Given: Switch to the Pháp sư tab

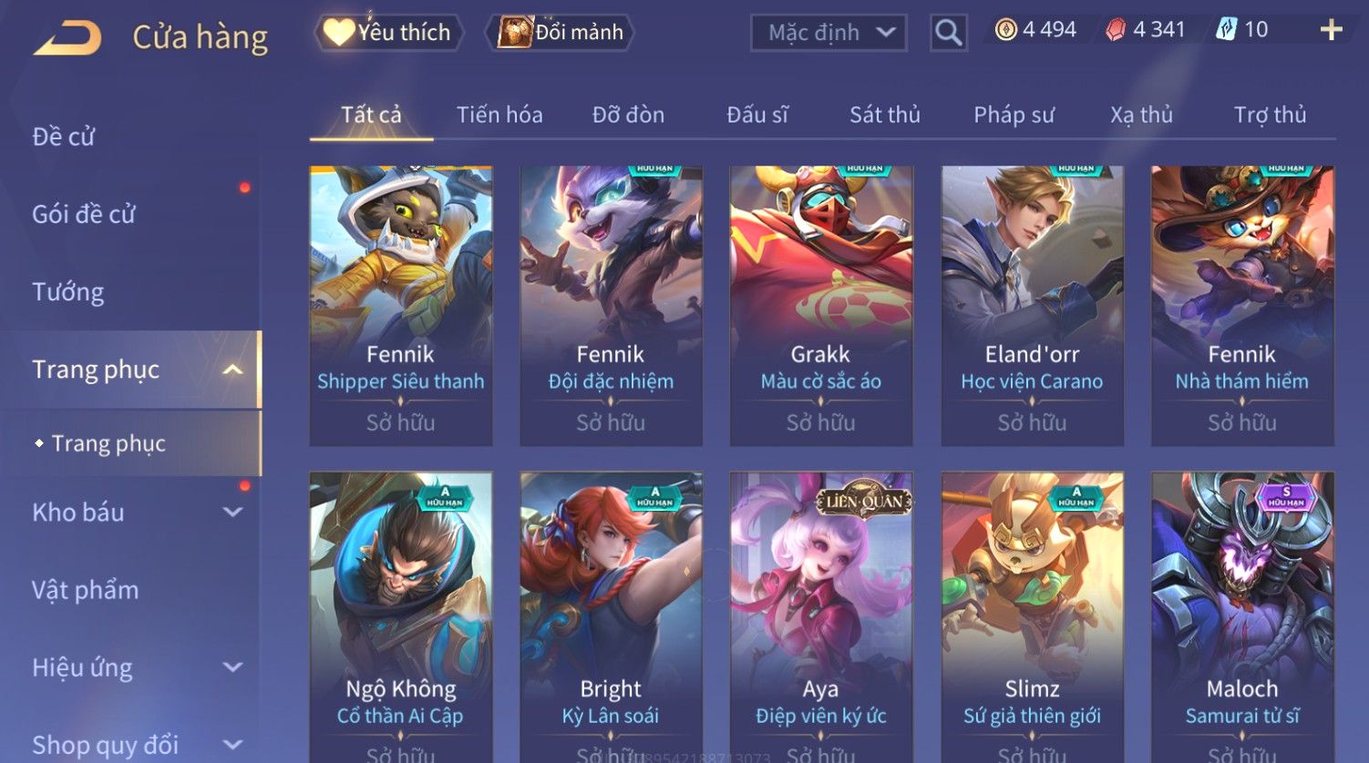Looking at the screenshot, I should 1014,115.
